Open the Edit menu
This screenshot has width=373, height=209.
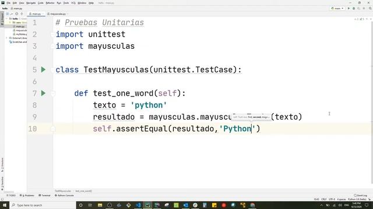pos(15,3)
